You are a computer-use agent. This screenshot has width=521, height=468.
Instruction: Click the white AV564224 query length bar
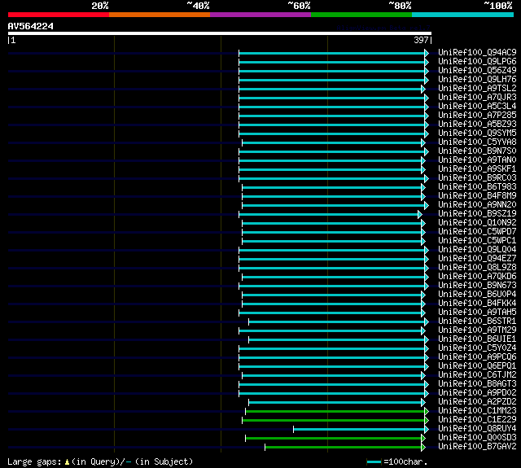[220, 33]
